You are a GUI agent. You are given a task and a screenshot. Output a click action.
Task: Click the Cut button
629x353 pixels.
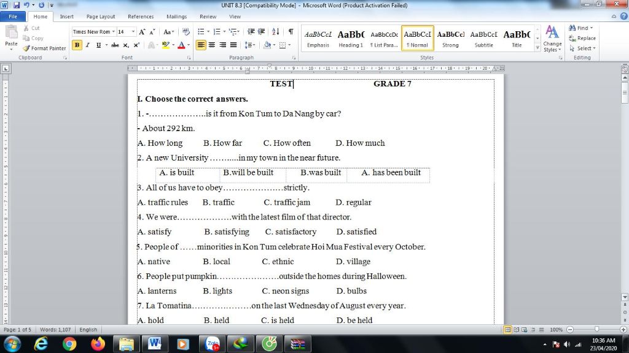click(x=31, y=28)
